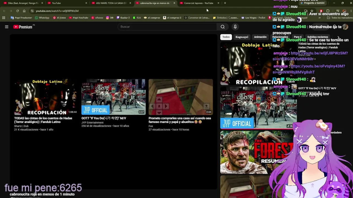353x198 pixels.
Task: Expand 'Todos los marcadores' folder
Action: pos(340,18)
